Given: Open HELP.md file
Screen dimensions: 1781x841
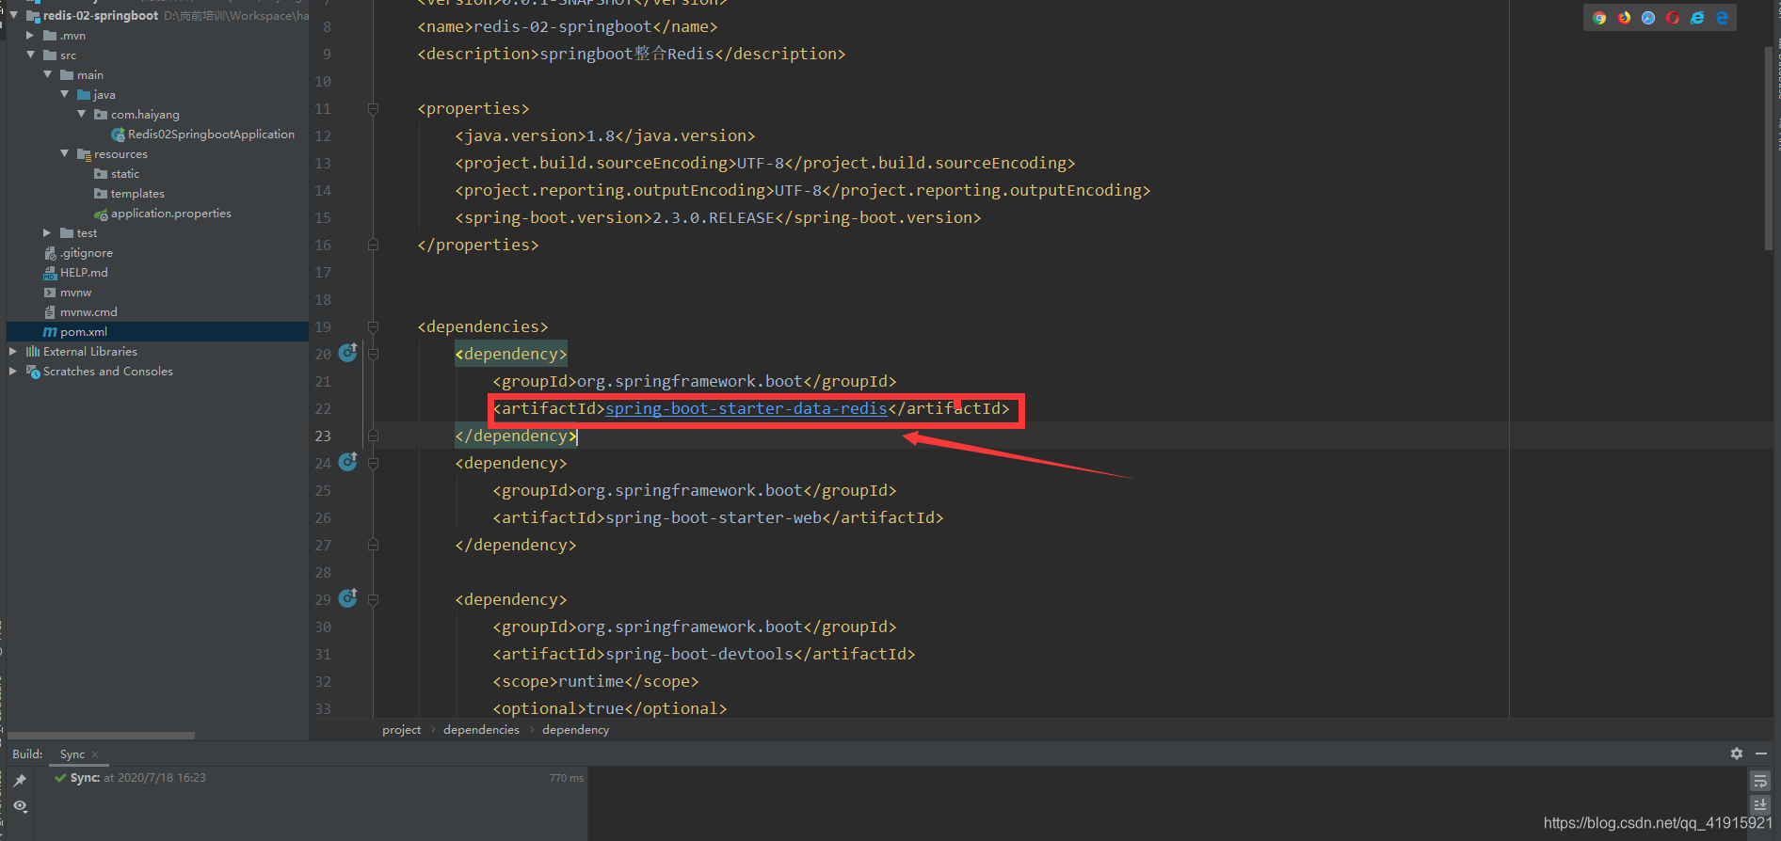Looking at the screenshot, I should (x=75, y=273).
